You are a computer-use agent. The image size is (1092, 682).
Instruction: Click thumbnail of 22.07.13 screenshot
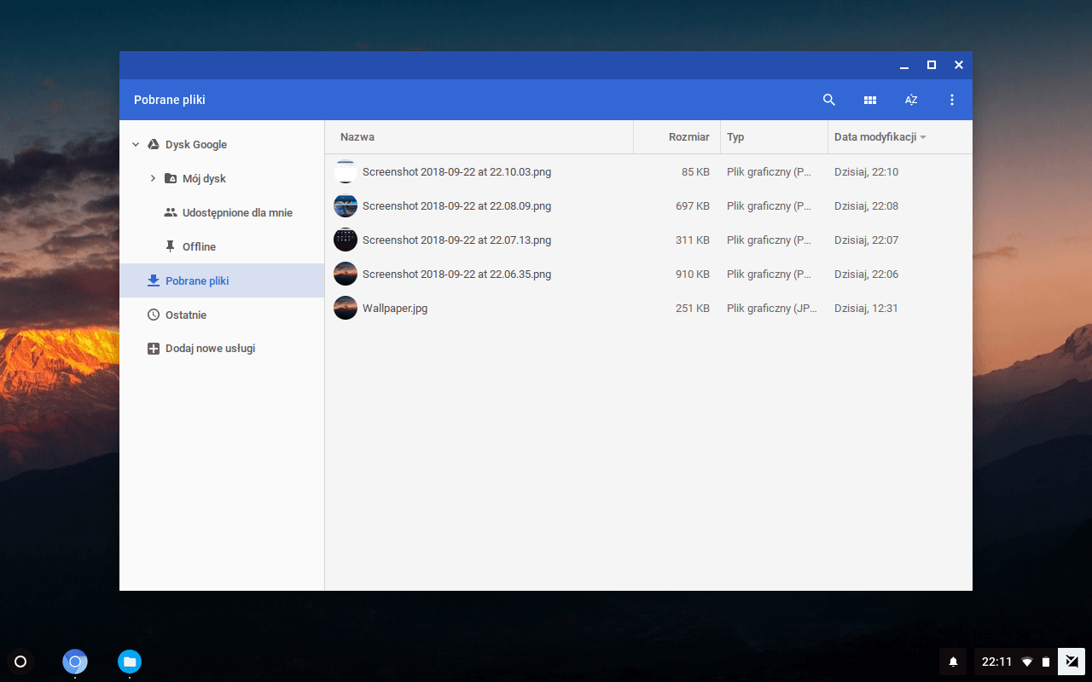pos(346,240)
